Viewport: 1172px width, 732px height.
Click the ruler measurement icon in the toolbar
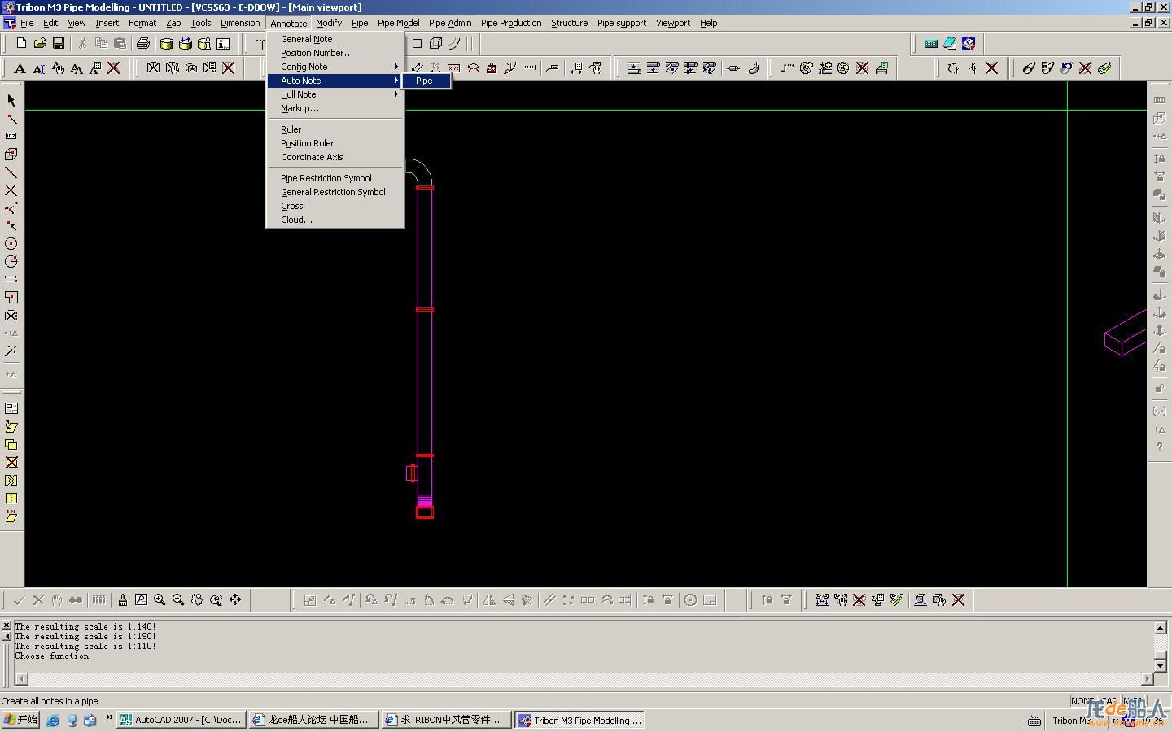pos(529,68)
